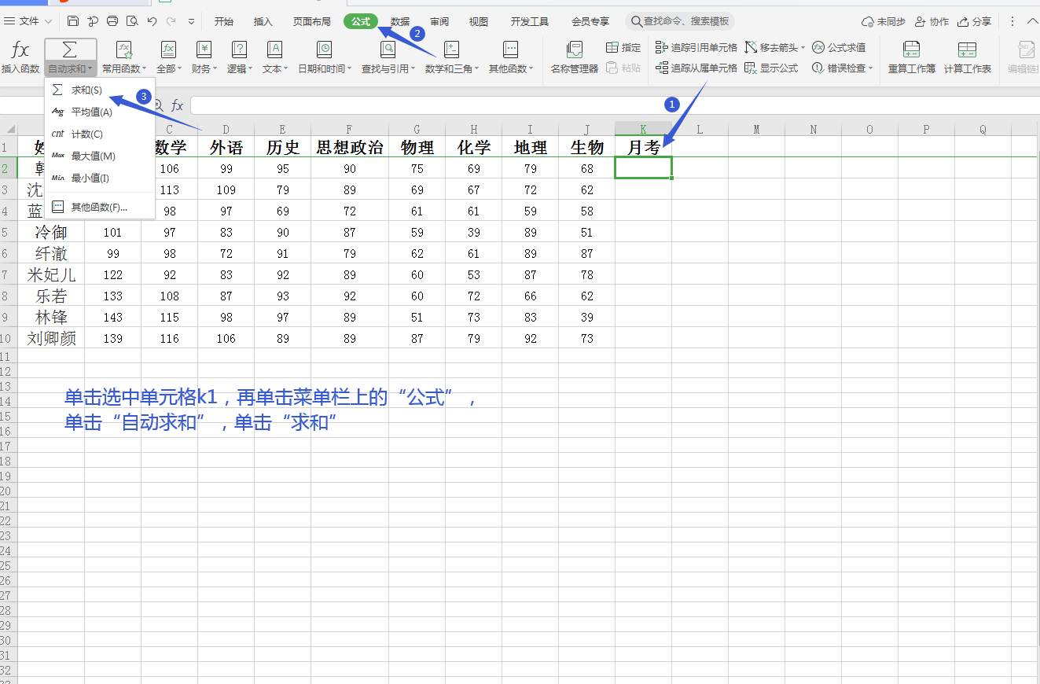Choose Average (平均值) in the dropdown menu
This screenshot has width=1040, height=684.
[100, 112]
